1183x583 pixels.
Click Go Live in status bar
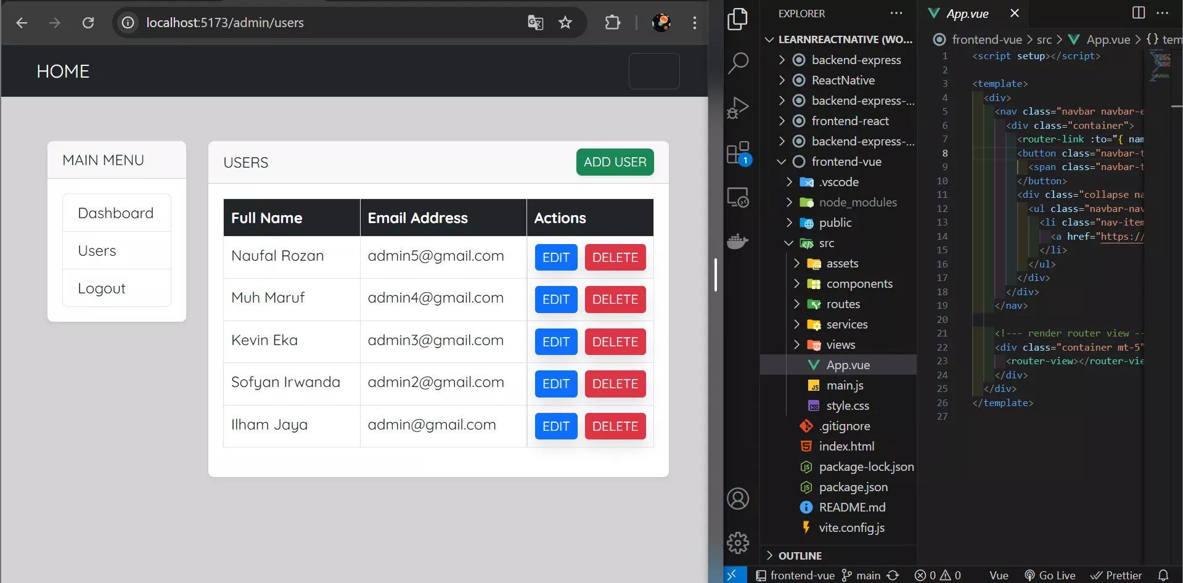point(1050,575)
